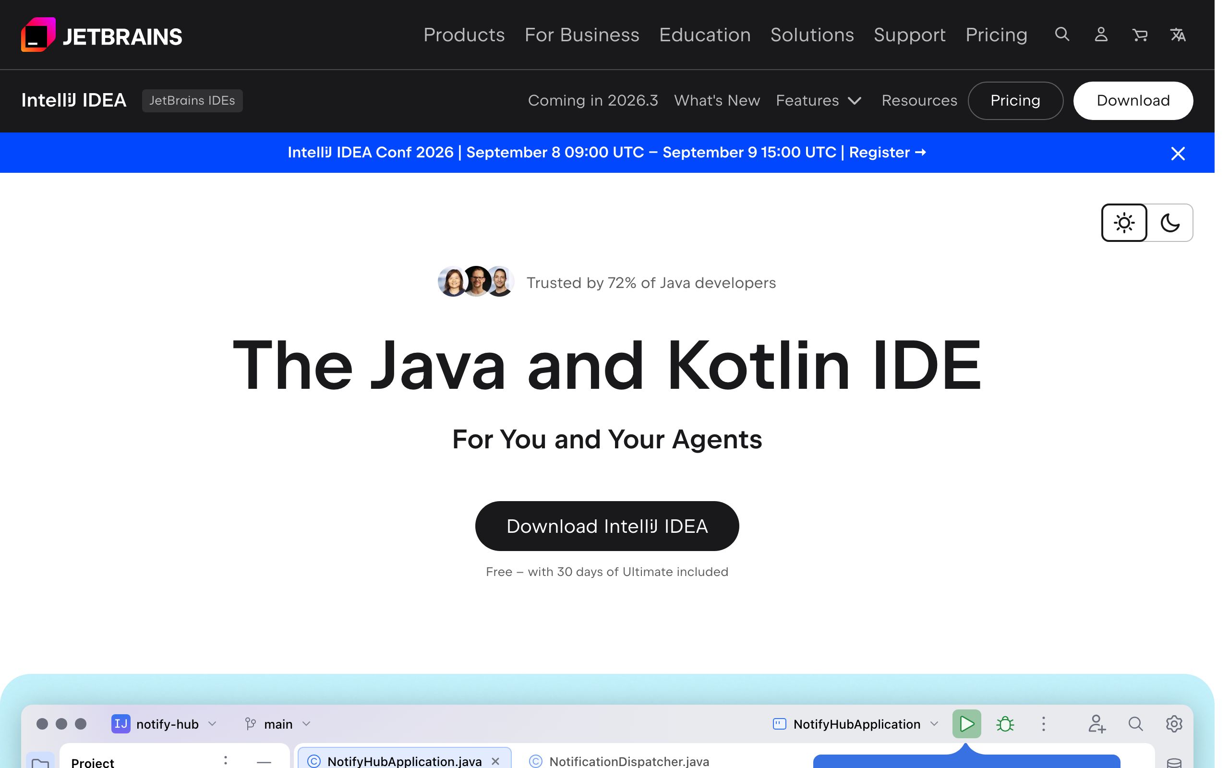Click the JetBrains IDEs tag
This screenshot has width=1229, height=768.
point(192,101)
